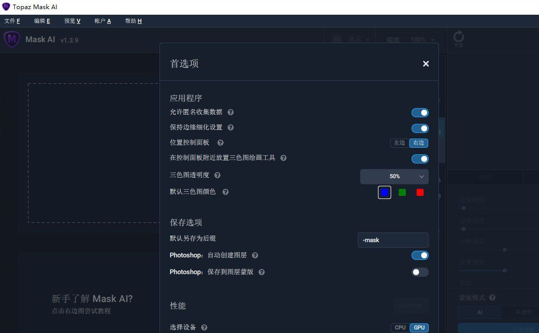This screenshot has height=333, width=539.
Task: Click help icon for Photoshop: 自动创建图层
Action: click(255, 255)
